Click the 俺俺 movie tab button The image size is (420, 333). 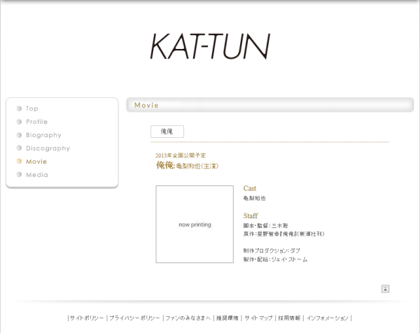point(167,132)
